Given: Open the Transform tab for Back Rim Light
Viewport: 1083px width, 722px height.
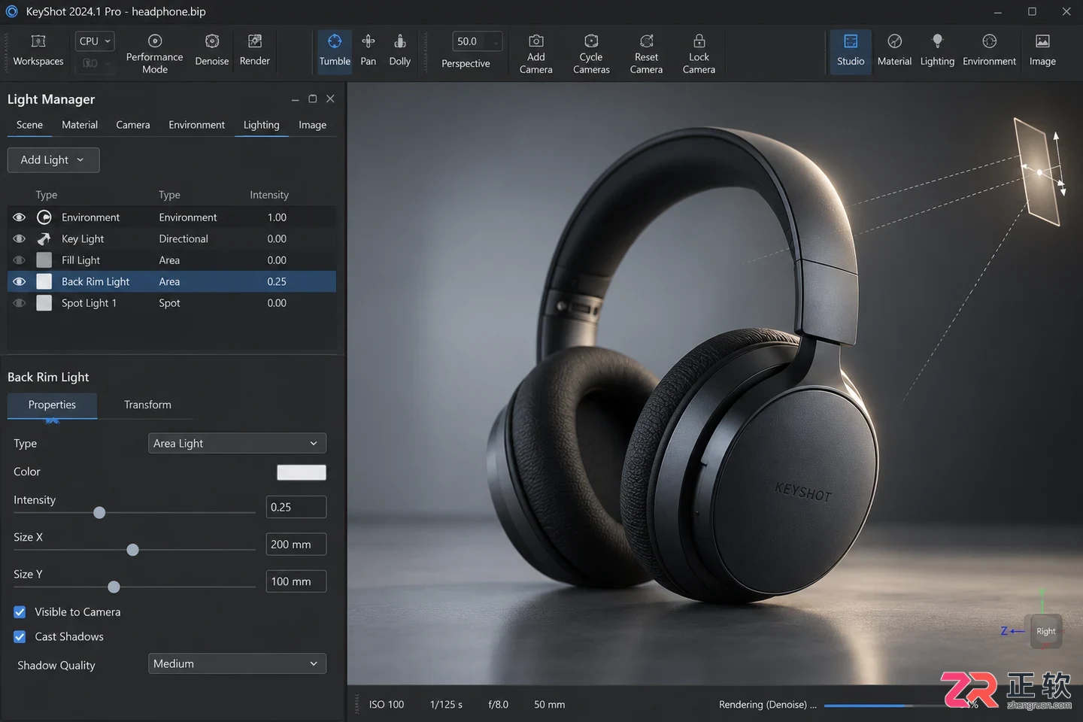Looking at the screenshot, I should 147,405.
